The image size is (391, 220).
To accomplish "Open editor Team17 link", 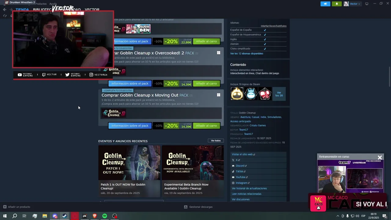I will click(243, 130).
